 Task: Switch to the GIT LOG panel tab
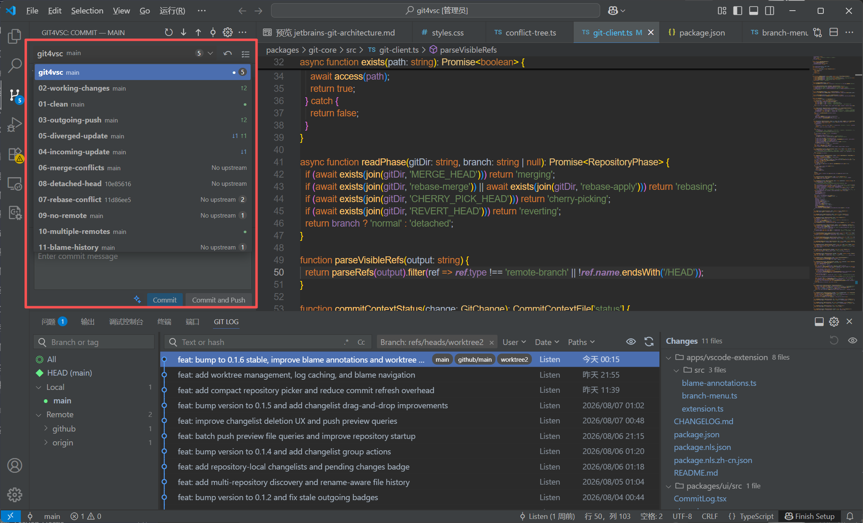click(226, 322)
